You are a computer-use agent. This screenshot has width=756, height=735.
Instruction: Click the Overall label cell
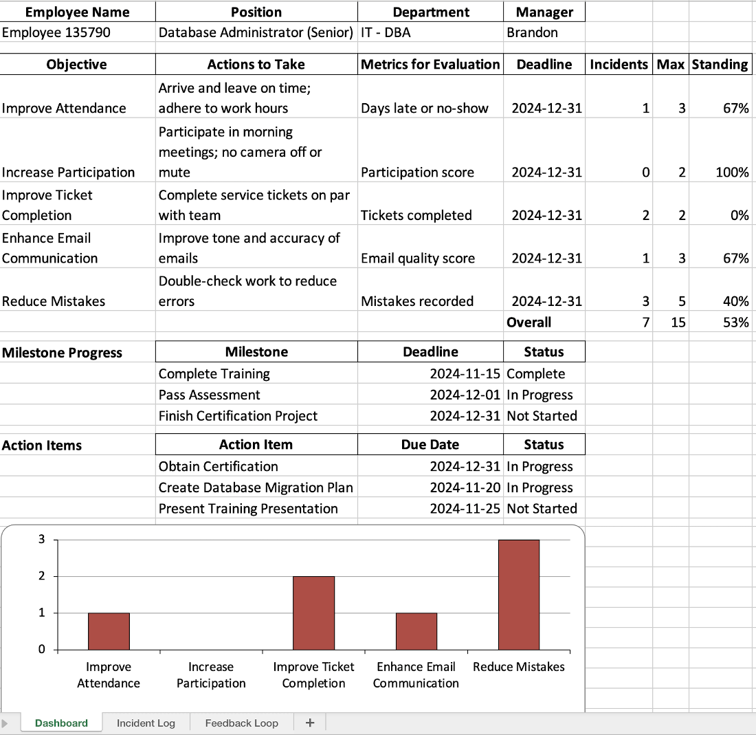click(544, 322)
